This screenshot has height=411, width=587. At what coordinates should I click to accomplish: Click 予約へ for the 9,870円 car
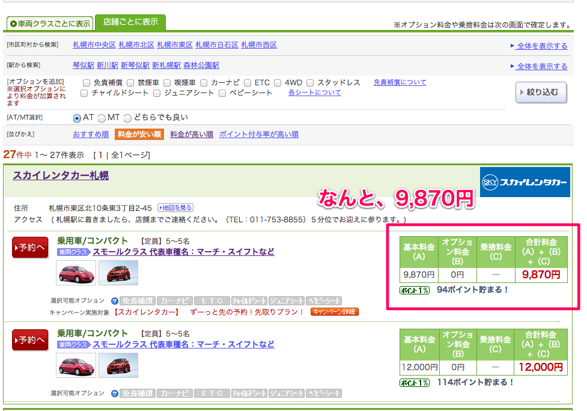30,248
